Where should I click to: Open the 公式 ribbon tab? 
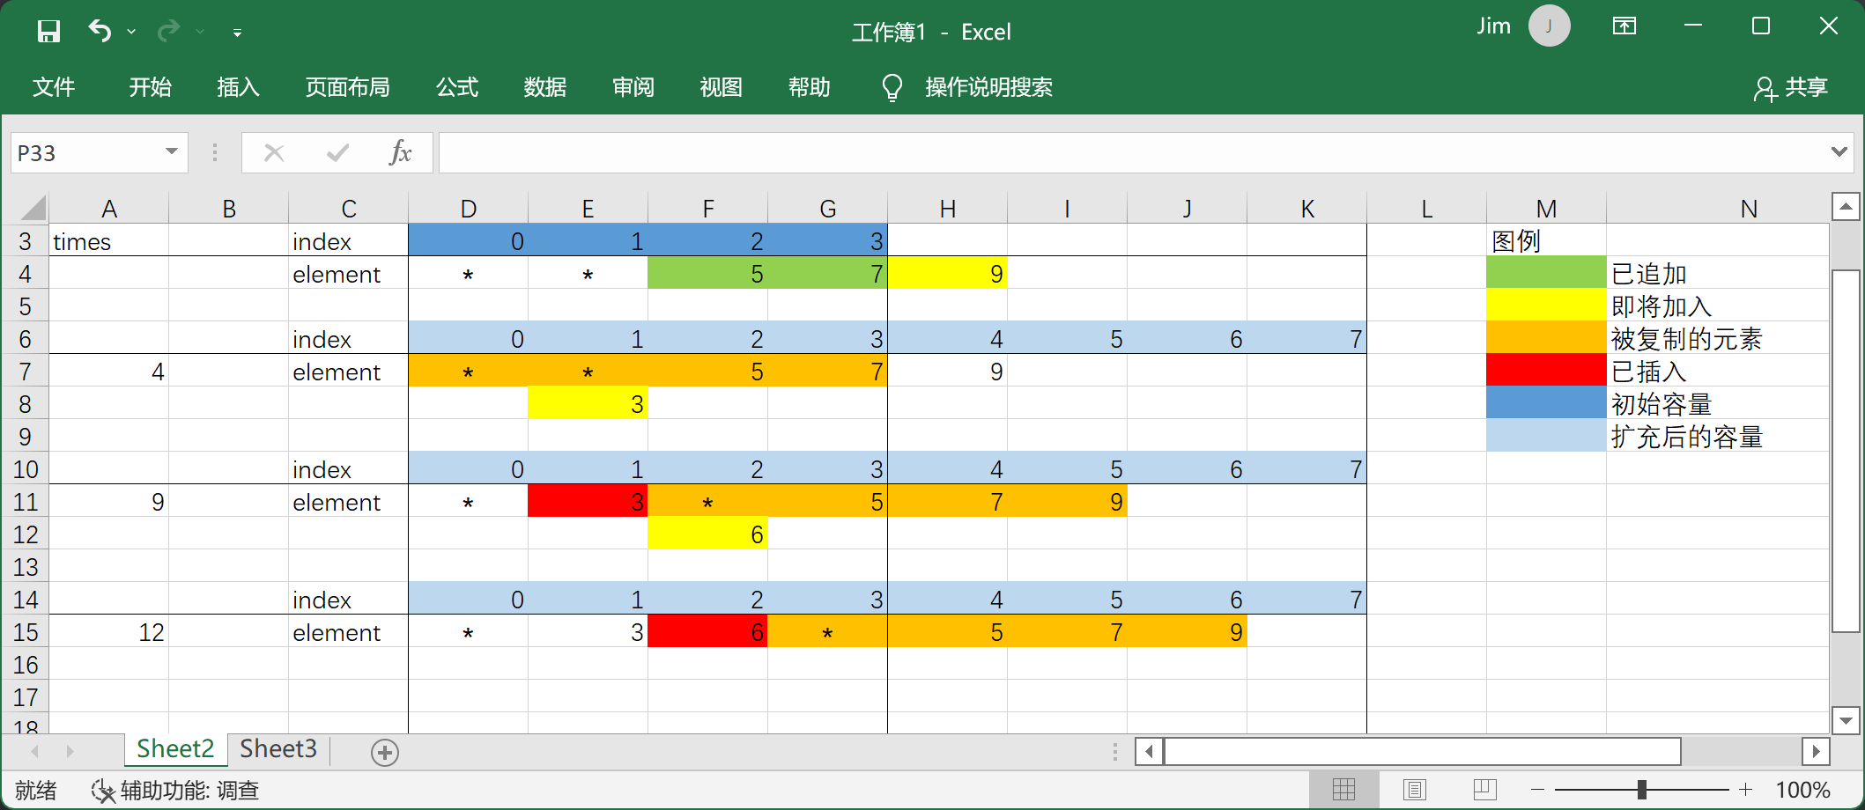[457, 87]
